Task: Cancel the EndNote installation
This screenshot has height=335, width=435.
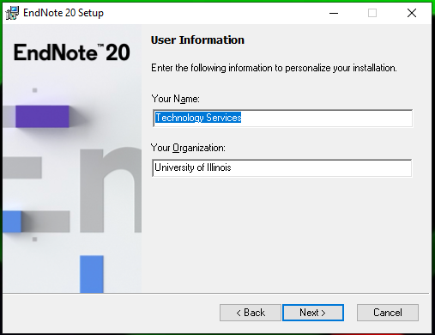Action: 388,313
